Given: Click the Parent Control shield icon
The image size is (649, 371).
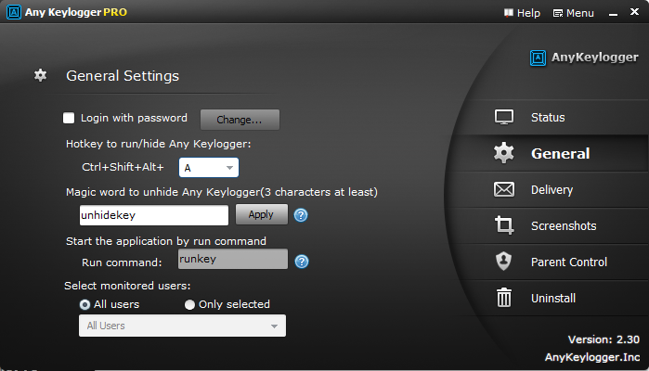Looking at the screenshot, I should (x=504, y=262).
